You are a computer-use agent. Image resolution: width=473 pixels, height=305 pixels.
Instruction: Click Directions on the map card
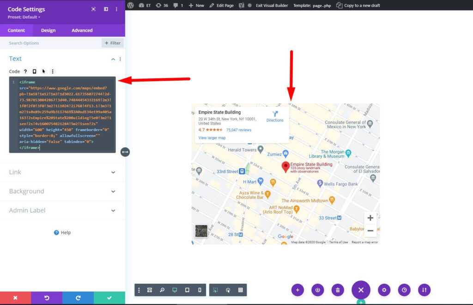tap(275, 116)
